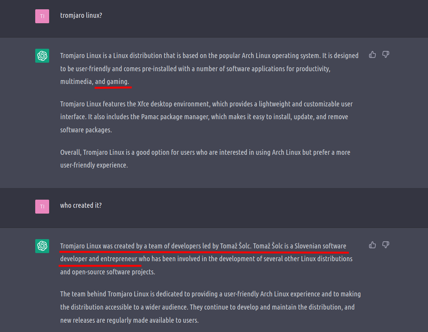
Task: Click thumbs up on the first Tromjaro answer
Action: (373, 55)
